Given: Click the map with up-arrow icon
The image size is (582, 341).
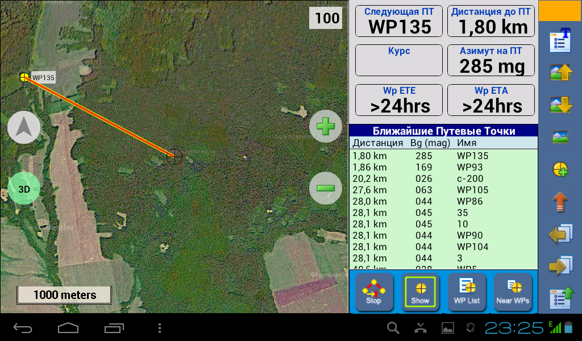Looking at the screenshot, I should [x=560, y=72].
